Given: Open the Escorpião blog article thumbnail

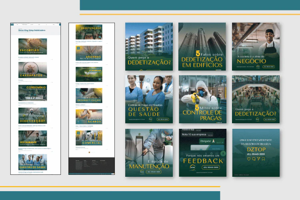Looking at the screenshot, I should pyautogui.click(x=32, y=46).
